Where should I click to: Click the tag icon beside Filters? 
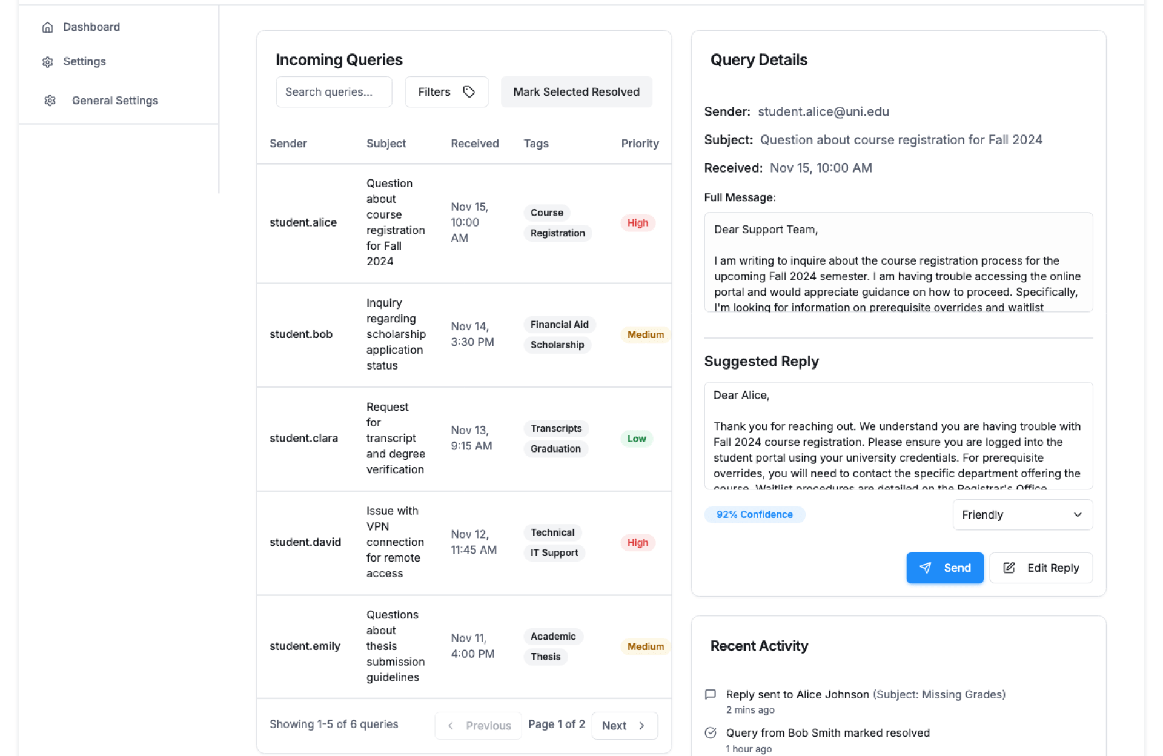(x=469, y=92)
